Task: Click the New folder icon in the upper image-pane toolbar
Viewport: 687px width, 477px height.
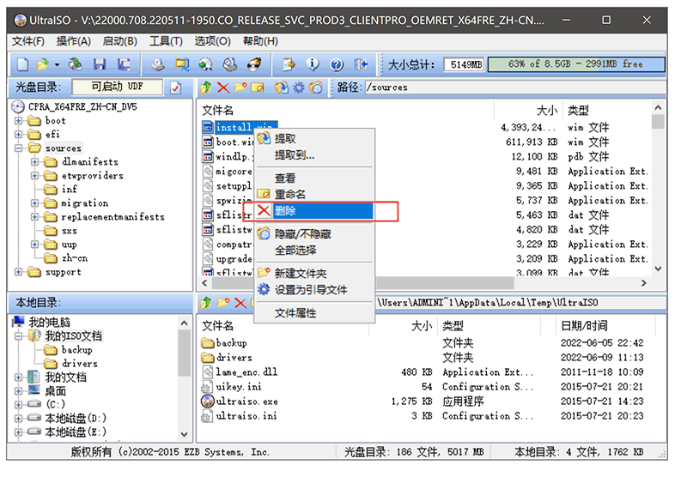Action: [x=240, y=88]
